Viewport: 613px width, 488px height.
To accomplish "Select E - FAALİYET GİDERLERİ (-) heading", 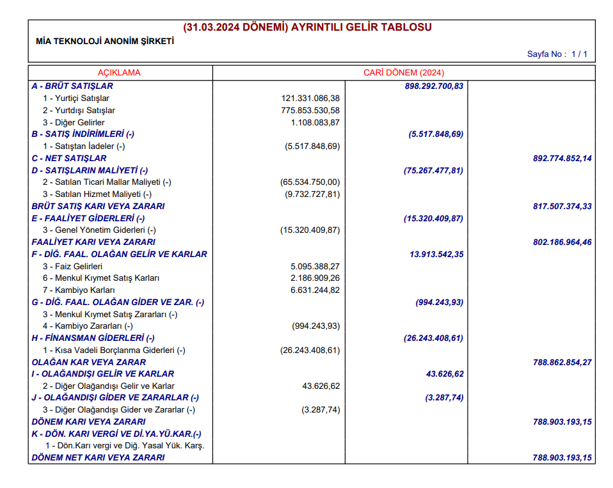I will pos(88,218).
